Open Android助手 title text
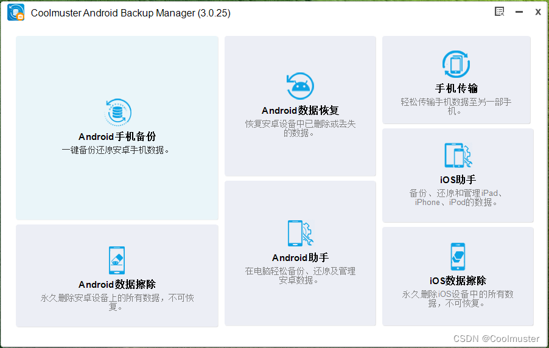 [x=301, y=258]
